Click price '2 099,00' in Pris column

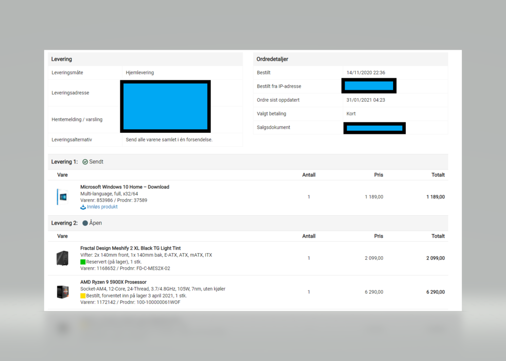click(x=374, y=258)
